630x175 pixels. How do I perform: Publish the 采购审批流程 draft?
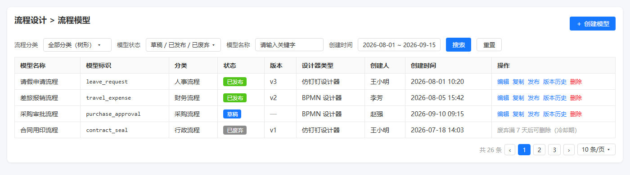(534, 114)
